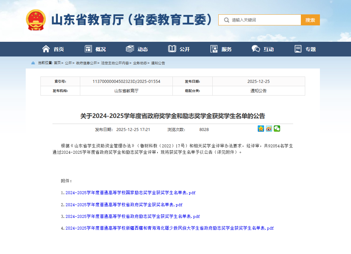351x254 pixels.
Task: Share the announcement via WeChat icon
Action: pyautogui.click(x=277, y=129)
